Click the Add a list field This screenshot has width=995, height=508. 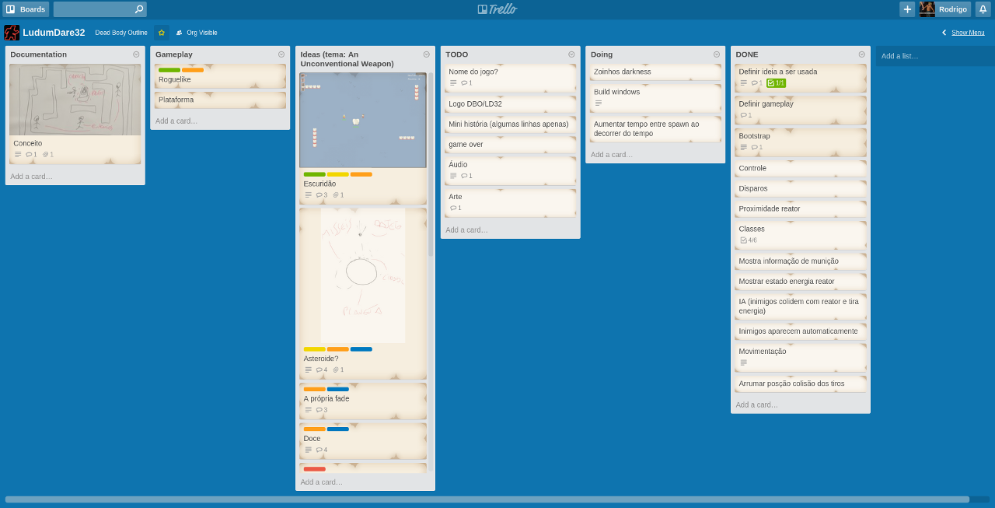[935, 56]
